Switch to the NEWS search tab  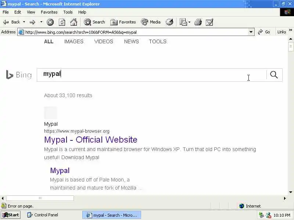pyautogui.click(x=132, y=41)
